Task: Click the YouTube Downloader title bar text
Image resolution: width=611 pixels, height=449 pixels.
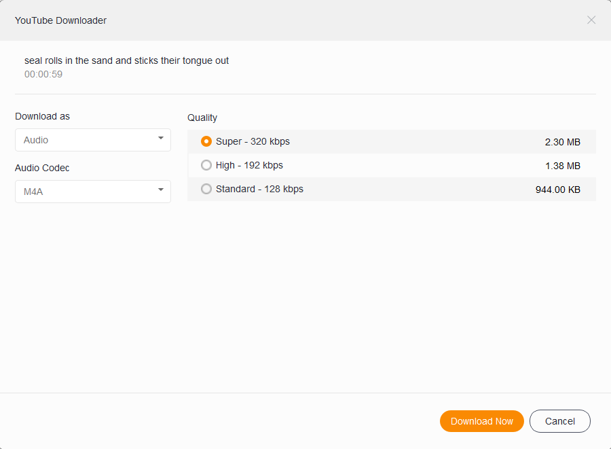Action: click(60, 20)
